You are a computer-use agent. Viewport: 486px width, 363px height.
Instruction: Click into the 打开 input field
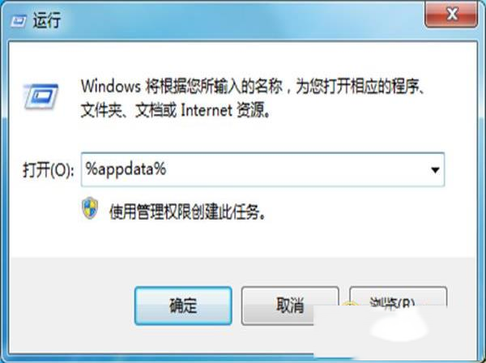[x=262, y=169]
